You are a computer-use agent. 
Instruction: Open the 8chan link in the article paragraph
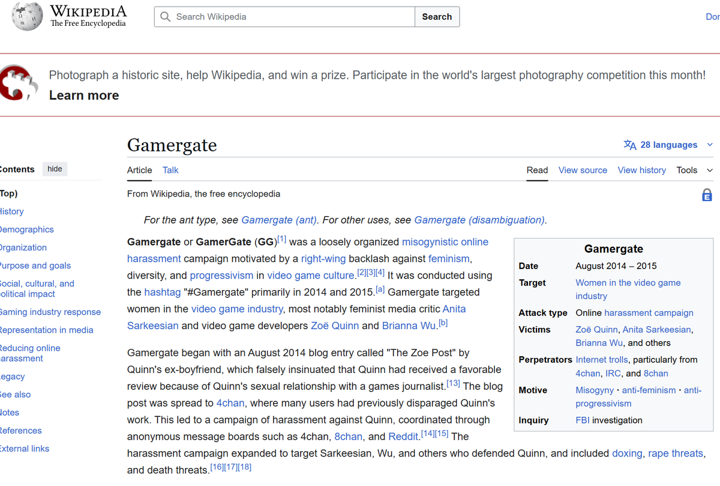[x=348, y=436]
